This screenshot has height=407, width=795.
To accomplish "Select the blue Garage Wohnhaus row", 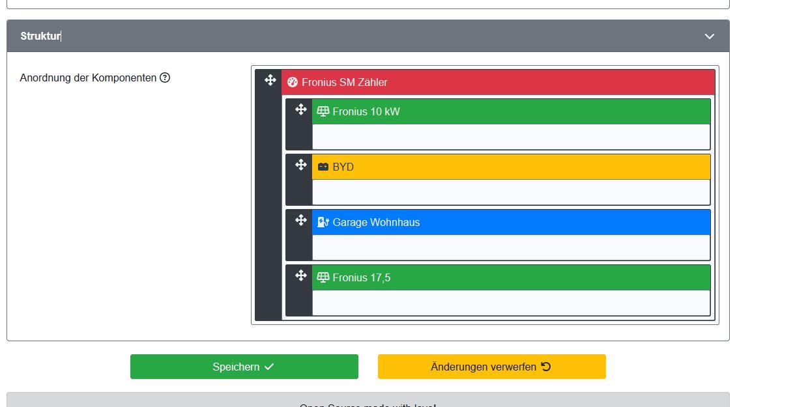I will [511, 222].
